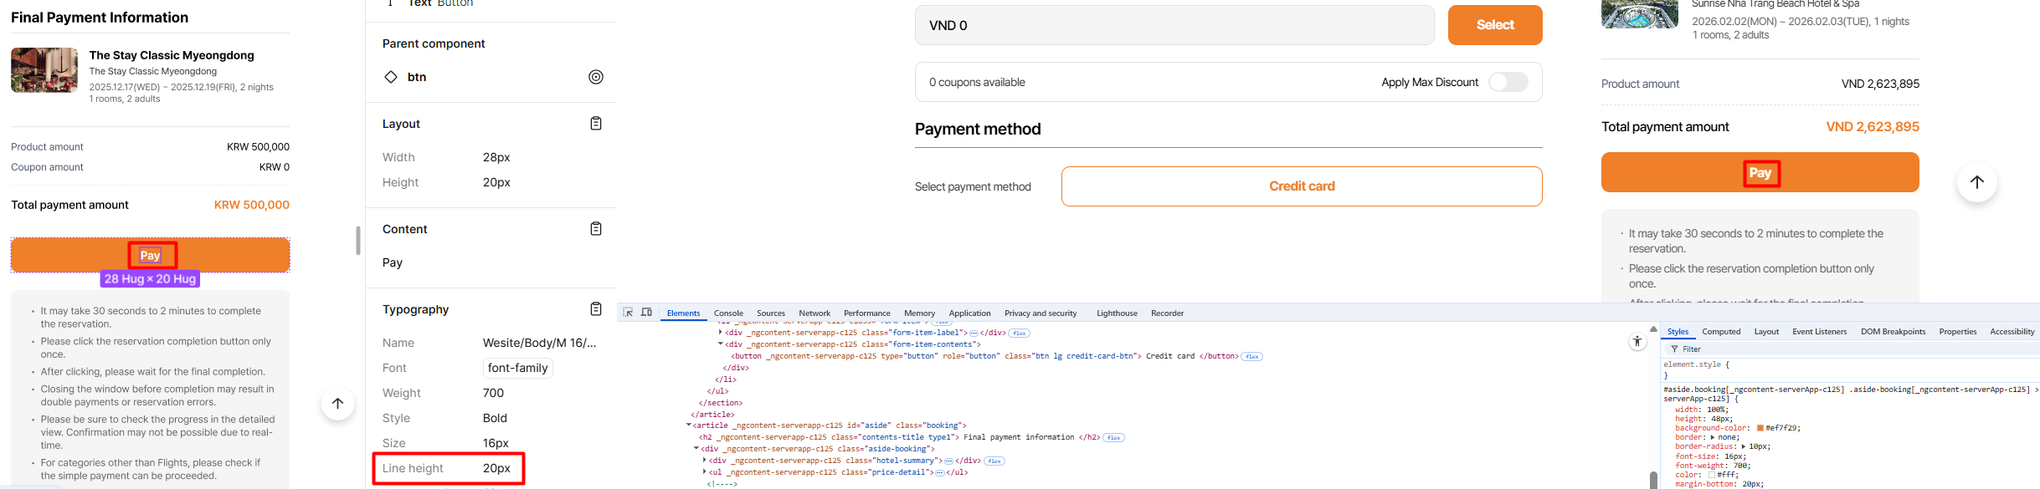
Task: Expand the hotel-summary div node
Action: tap(705, 461)
